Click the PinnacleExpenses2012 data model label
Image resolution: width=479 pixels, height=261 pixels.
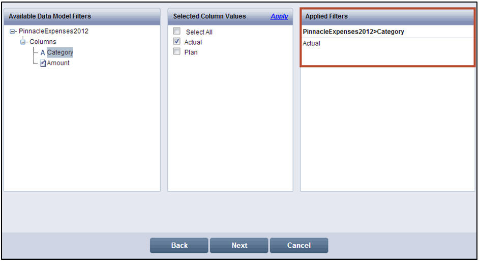tap(53, 31)
